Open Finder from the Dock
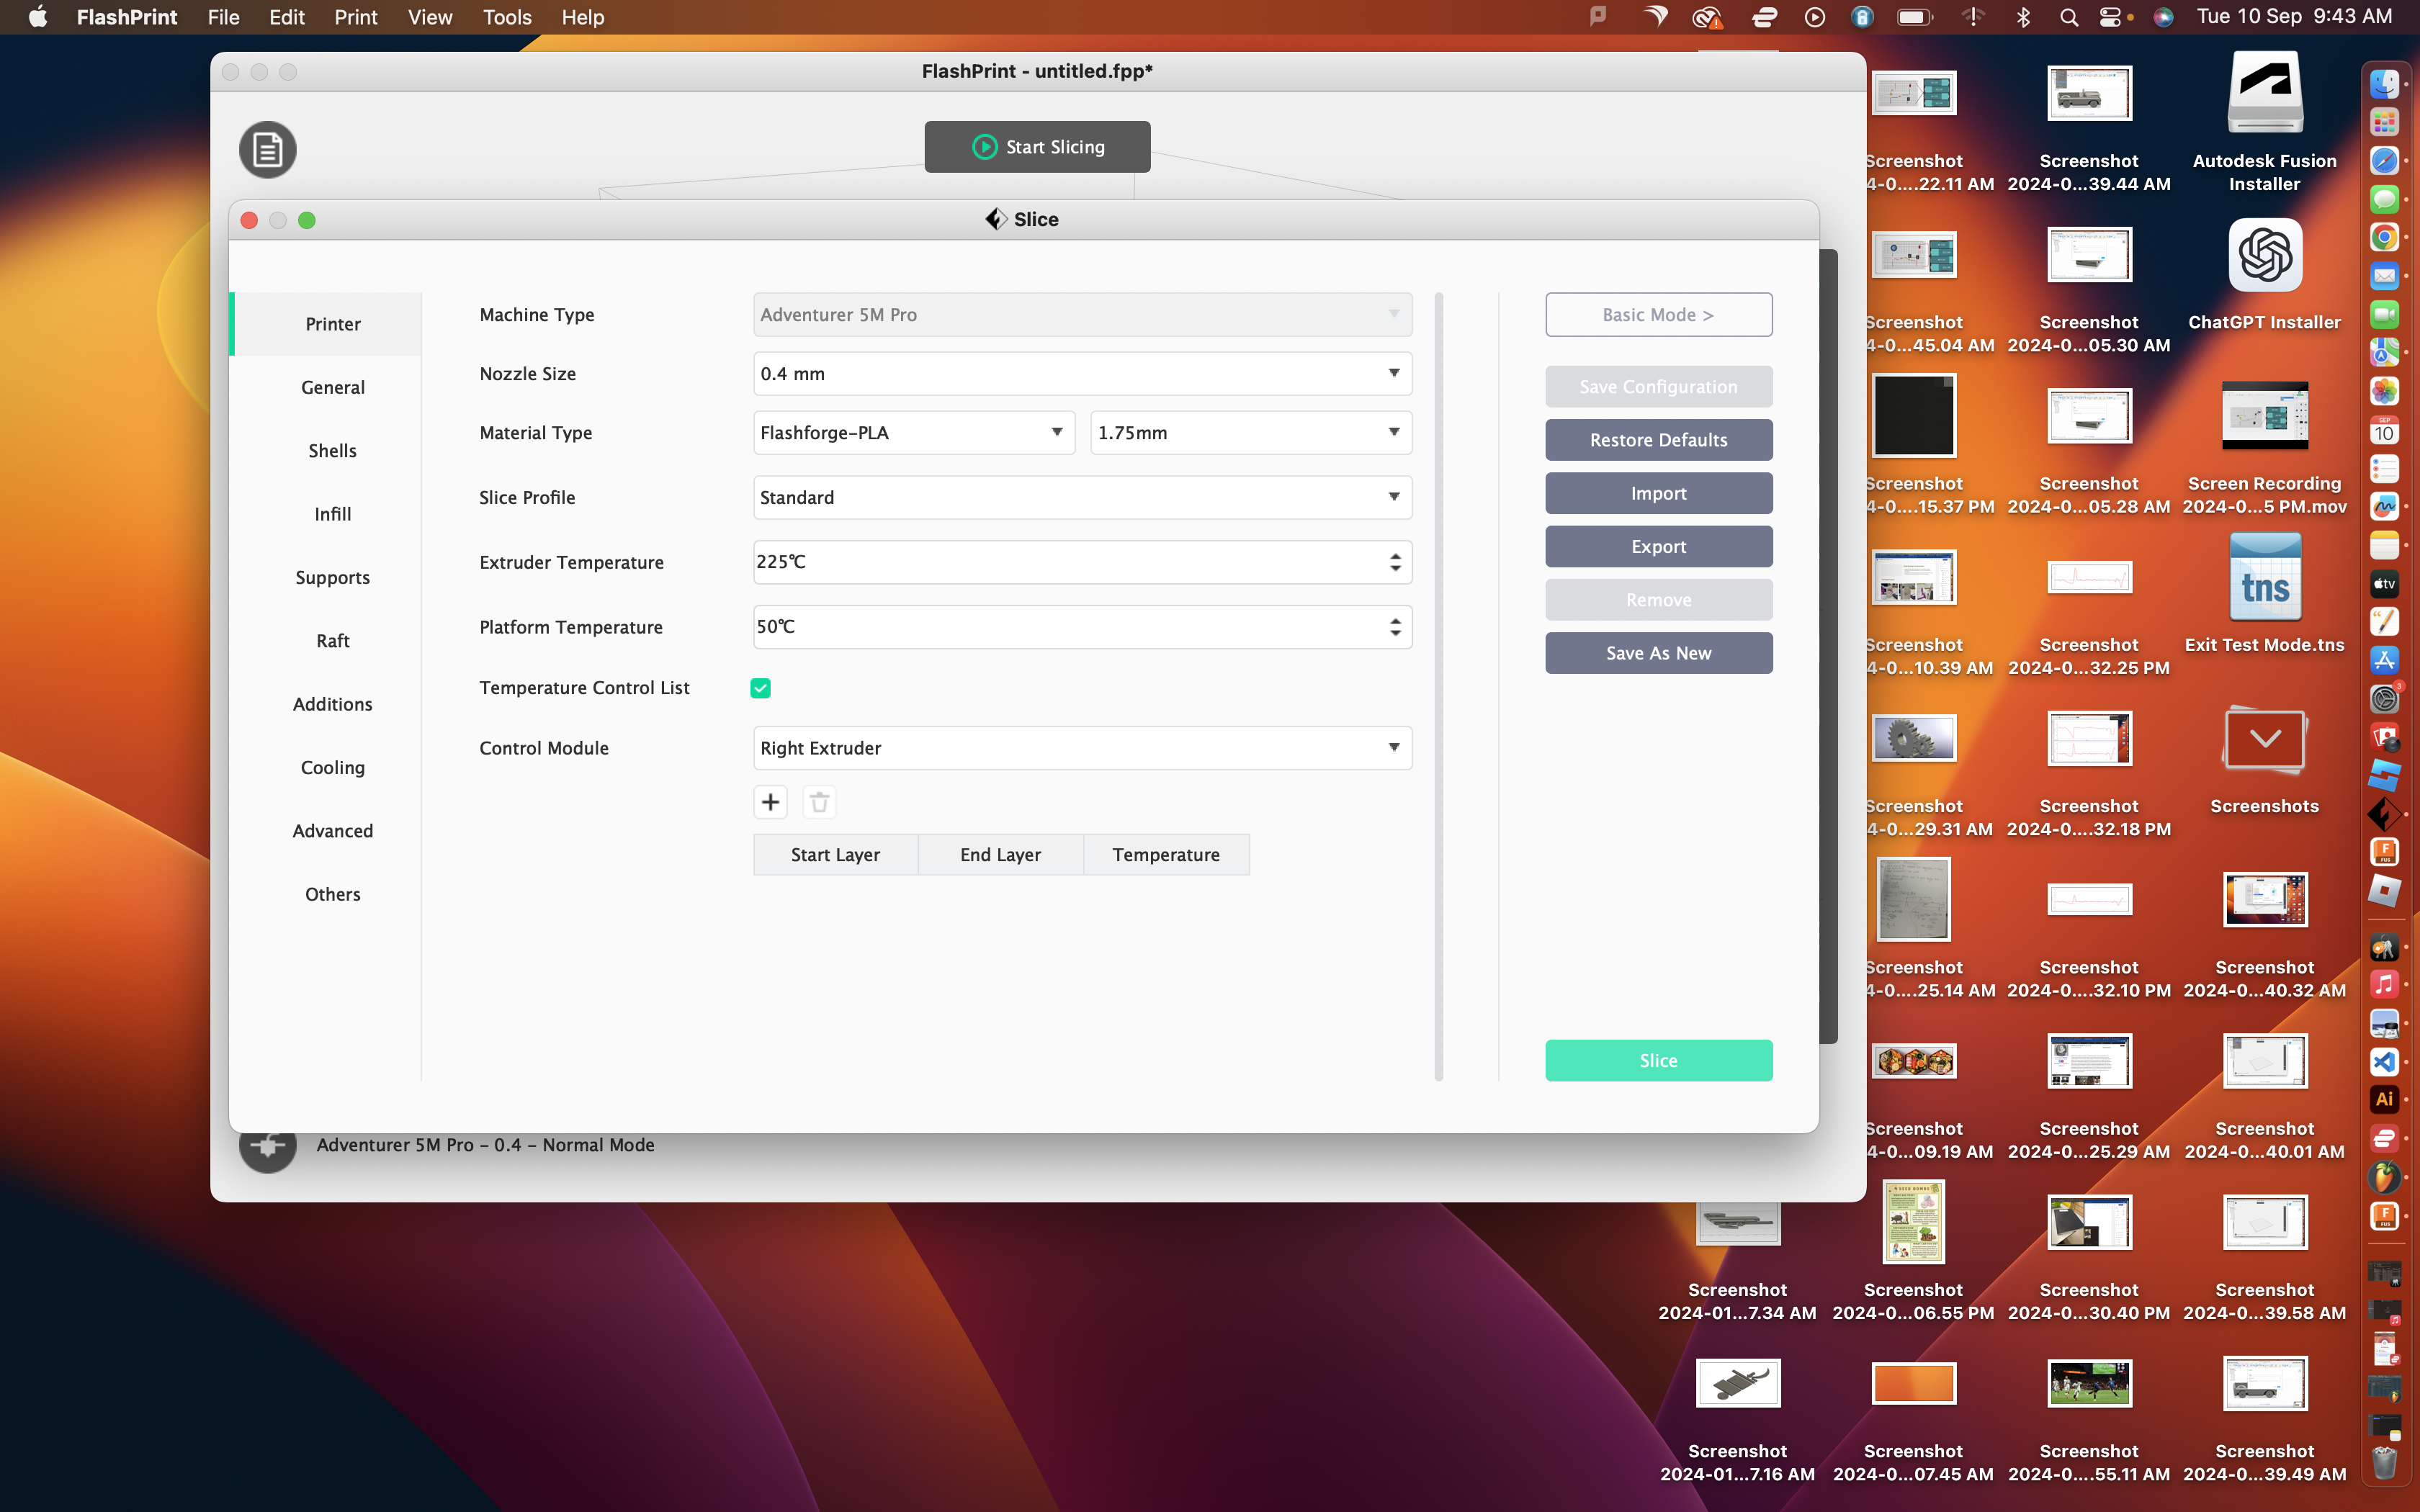Image resolution: width=2420 pixels, height=1512 pixels. point(2384,84)
